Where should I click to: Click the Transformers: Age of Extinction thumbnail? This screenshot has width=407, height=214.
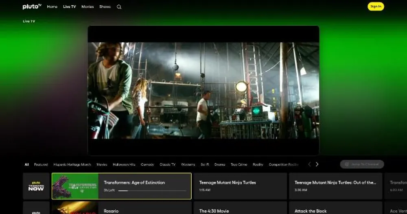click(x=75, y=186)
